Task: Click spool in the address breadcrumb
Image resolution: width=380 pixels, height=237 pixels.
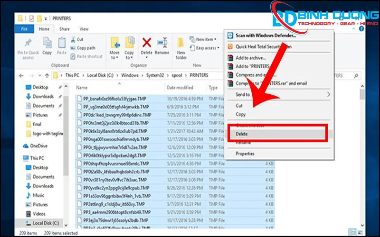Action: 177,75
